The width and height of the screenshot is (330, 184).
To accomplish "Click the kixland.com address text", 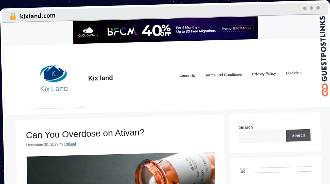I will pyautogui.click(x=38, y=16).
